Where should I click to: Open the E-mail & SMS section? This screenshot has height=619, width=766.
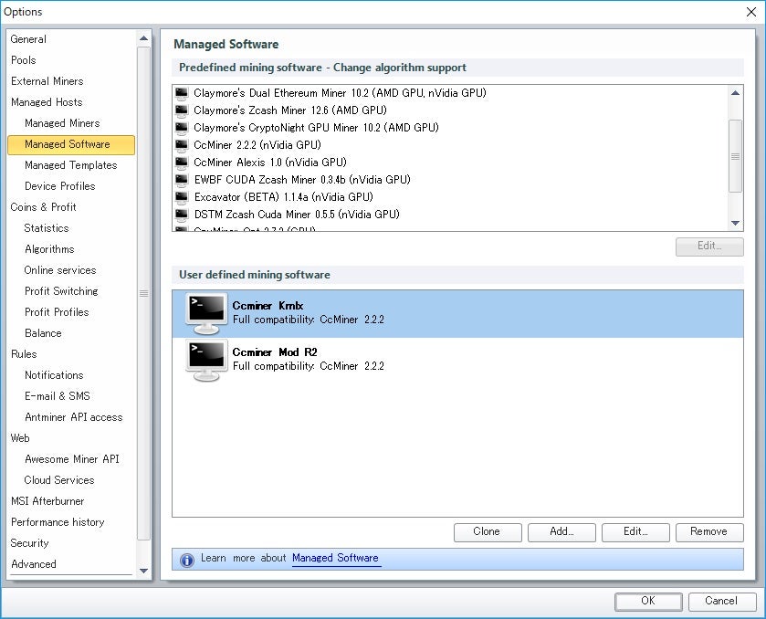point(58,396)
